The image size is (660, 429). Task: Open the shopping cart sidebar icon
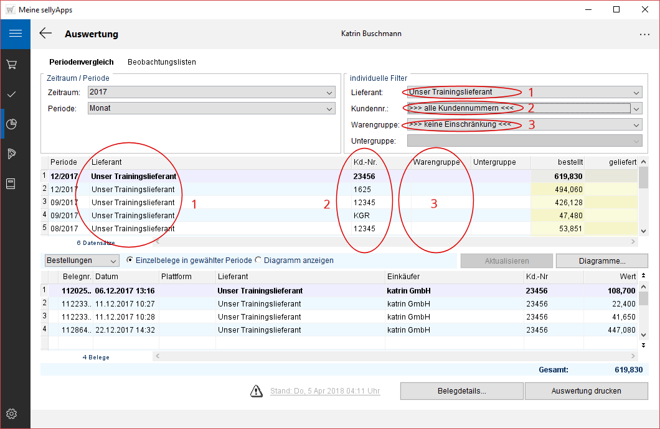click(11, 64)
